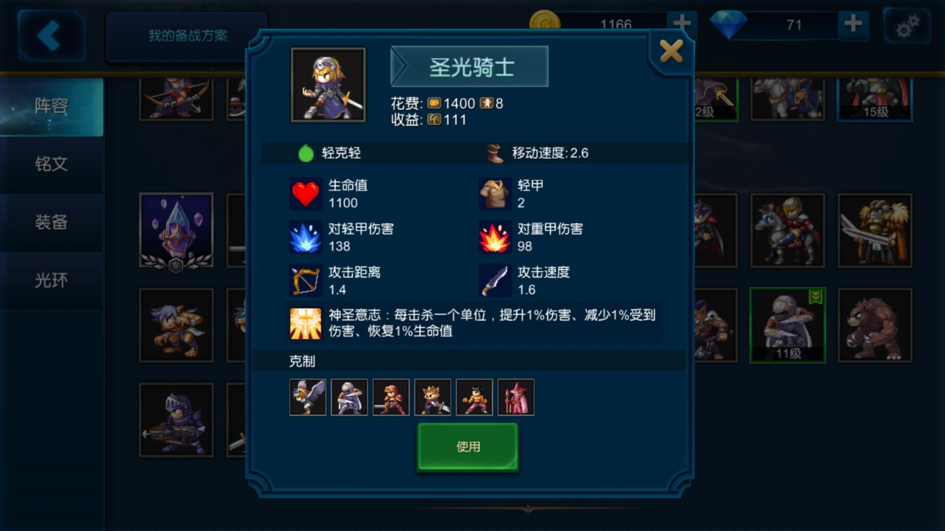Select the red-robed mage counter icon
This screenshot has height=531, width=945.
[x=516, y=397]
